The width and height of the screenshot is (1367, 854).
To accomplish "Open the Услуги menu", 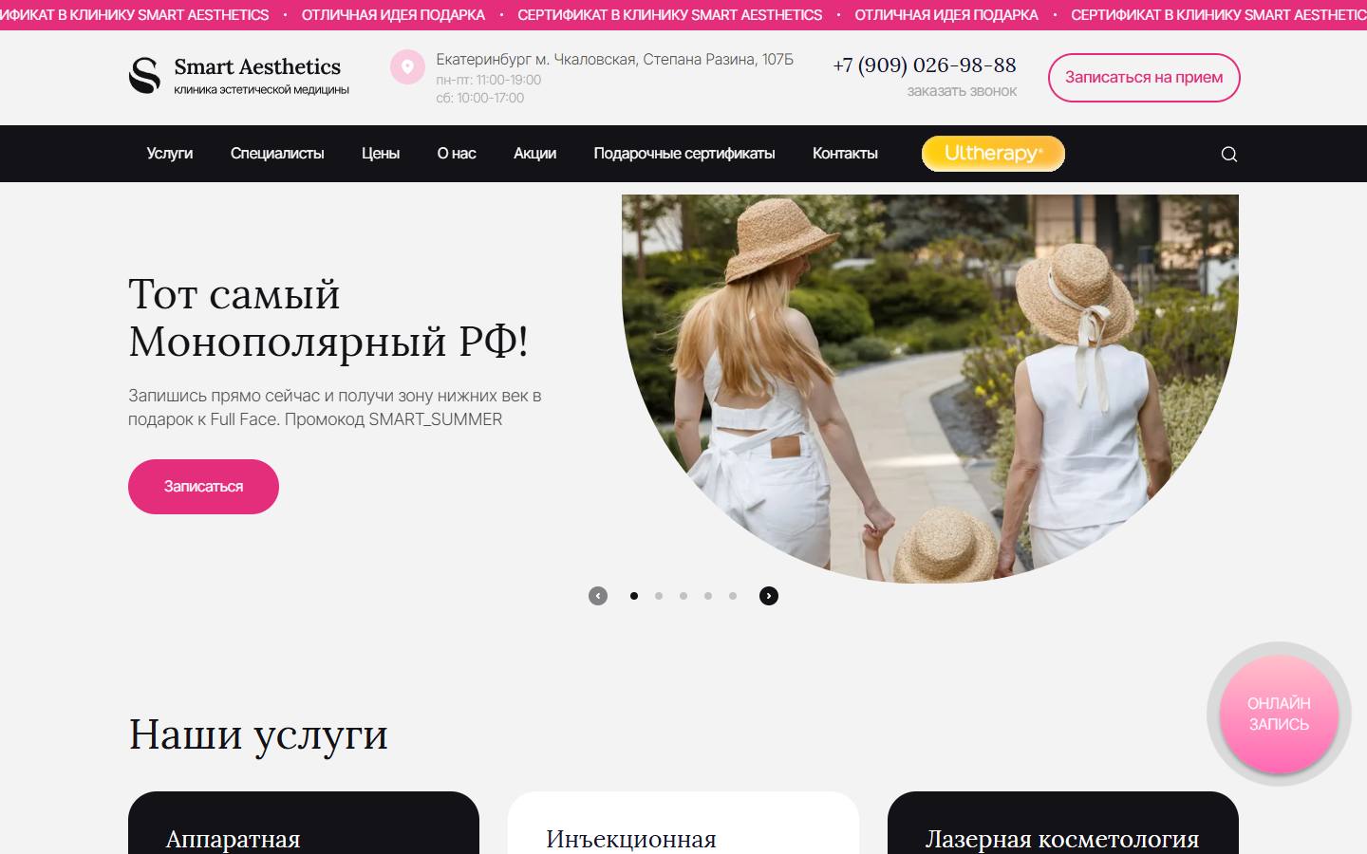I will click(170, 154).
